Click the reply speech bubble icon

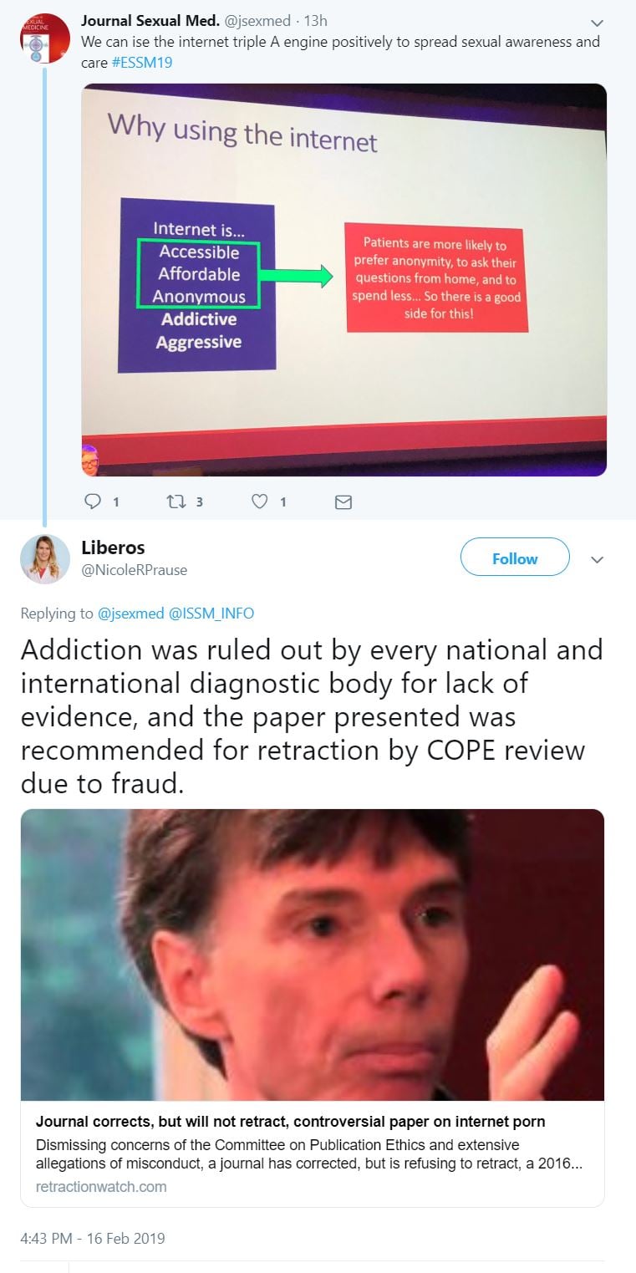[94, 502]
